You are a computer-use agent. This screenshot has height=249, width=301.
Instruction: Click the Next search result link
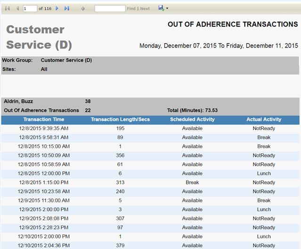(x=145, y=8)
